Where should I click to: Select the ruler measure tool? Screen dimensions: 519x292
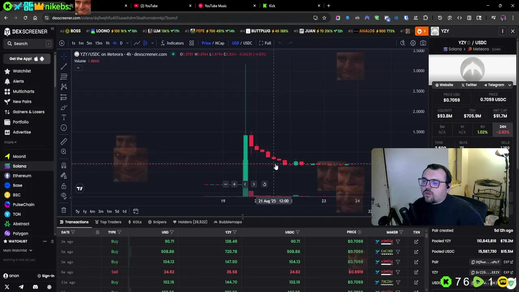pos(64,141)
